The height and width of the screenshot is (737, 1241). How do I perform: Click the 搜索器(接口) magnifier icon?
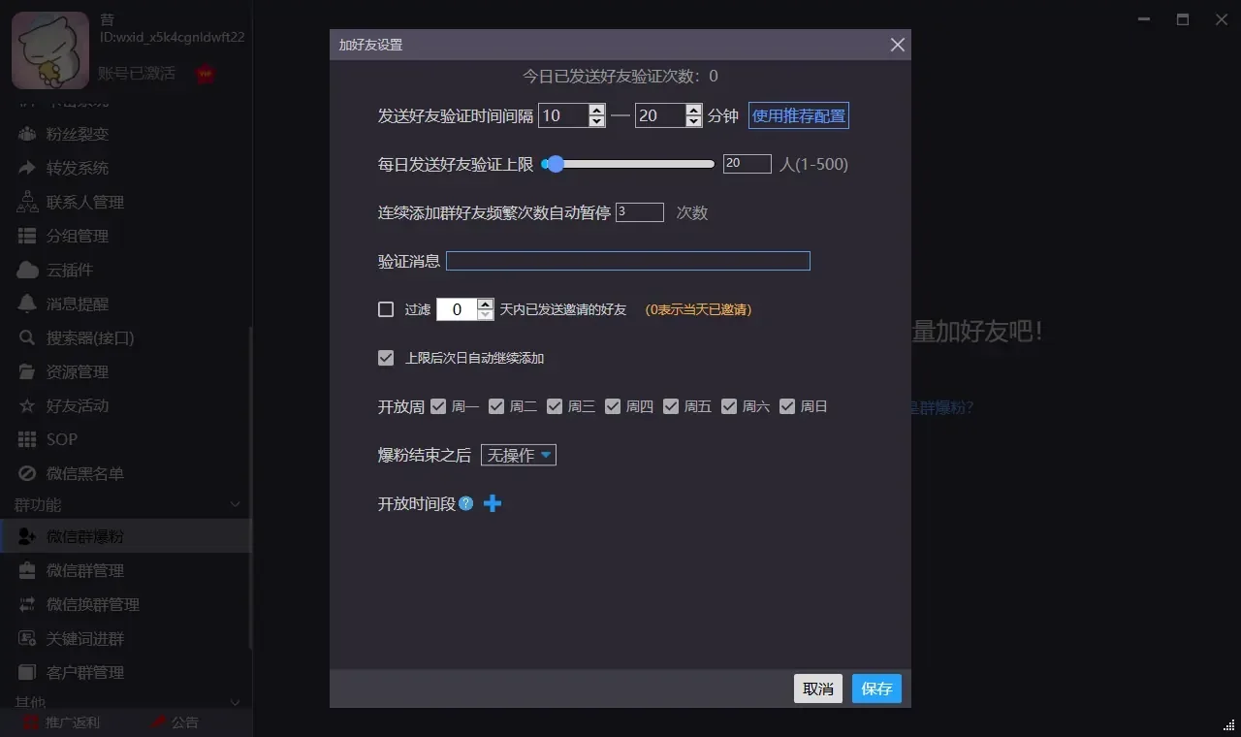27,338
